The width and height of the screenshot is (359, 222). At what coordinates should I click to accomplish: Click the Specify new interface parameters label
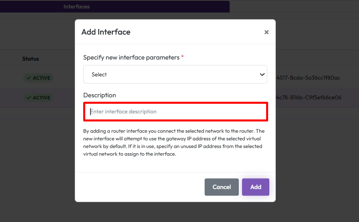click(x=131, y=58)
